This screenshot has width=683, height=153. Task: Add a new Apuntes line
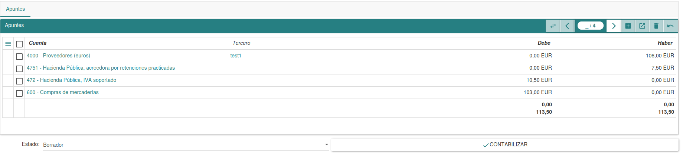(x=628, y=26)
